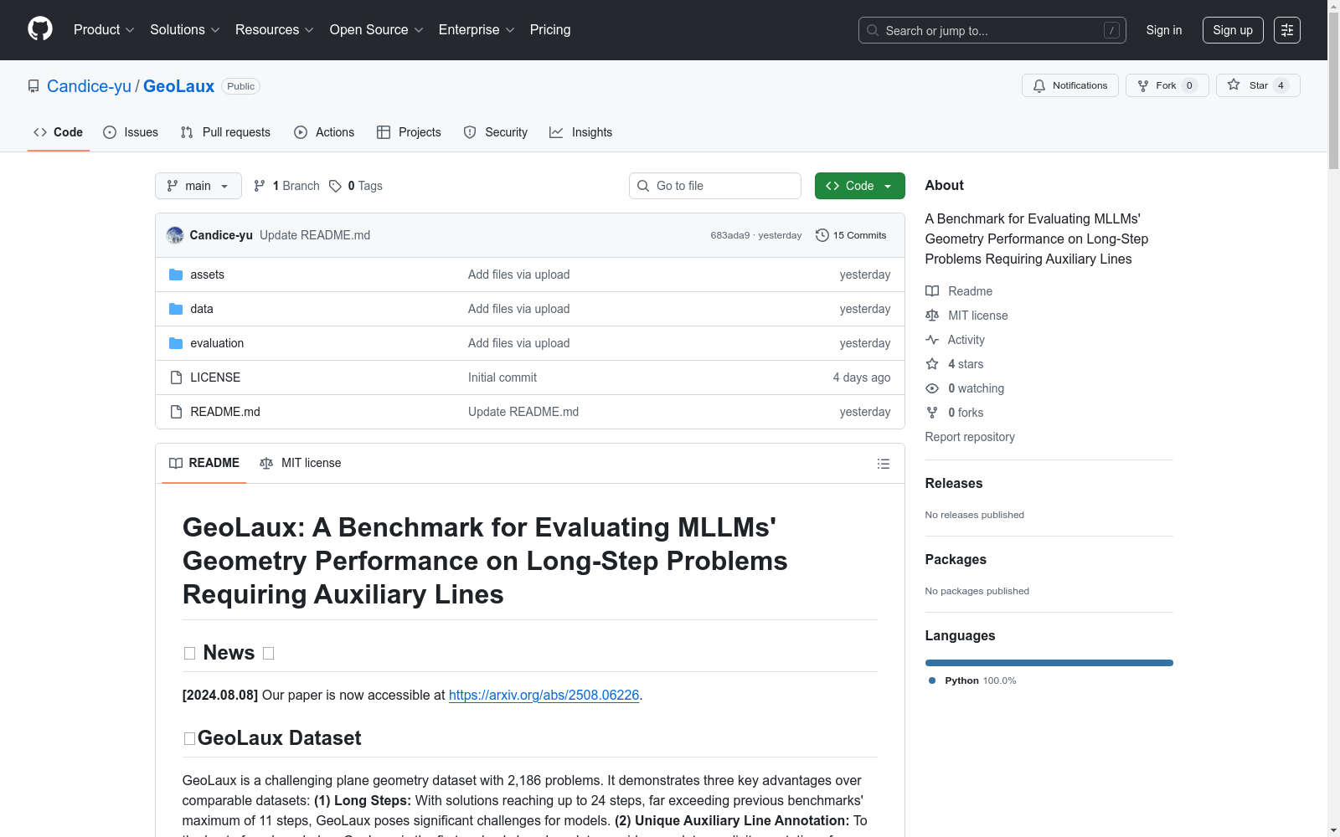View the 15 Commits history link
Viewport: 1340px width, 837px height.
point(851,235)
